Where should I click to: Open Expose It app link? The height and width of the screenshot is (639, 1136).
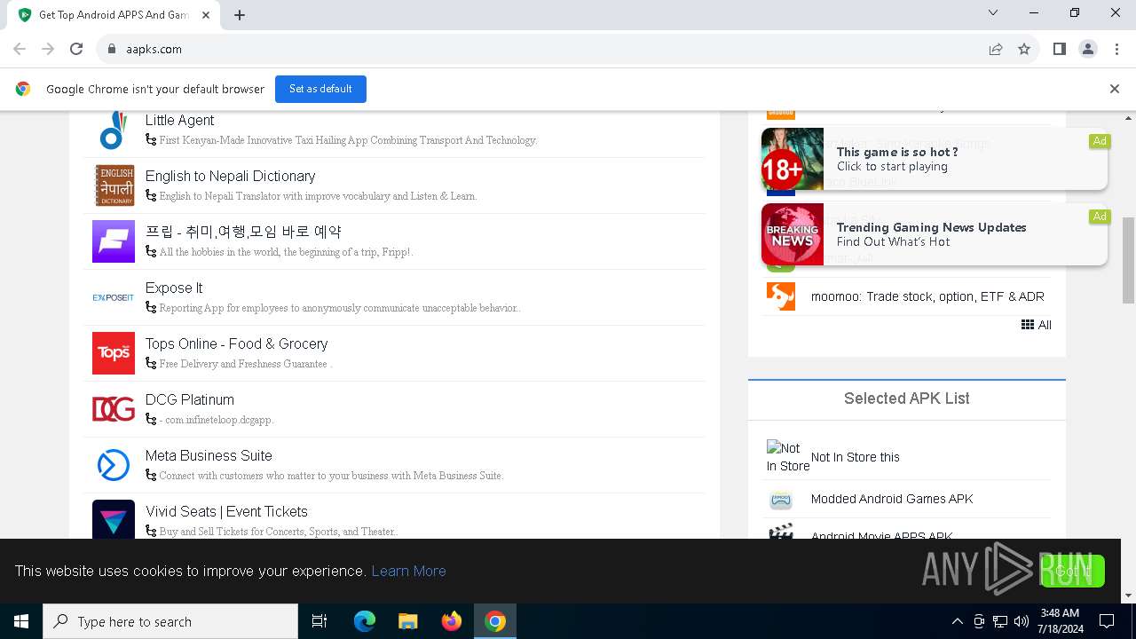174,288
